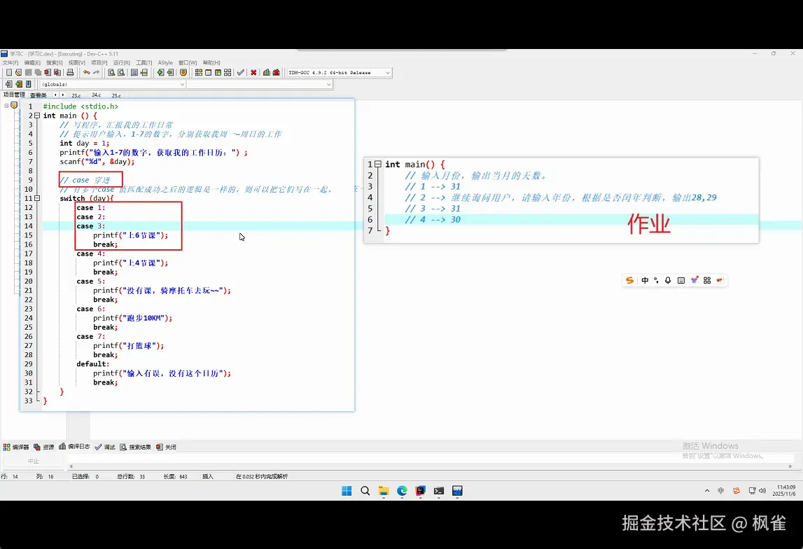This screenshot has width=803, height=549.
Task: Click the Compile and Run icon
Action: 218,72
